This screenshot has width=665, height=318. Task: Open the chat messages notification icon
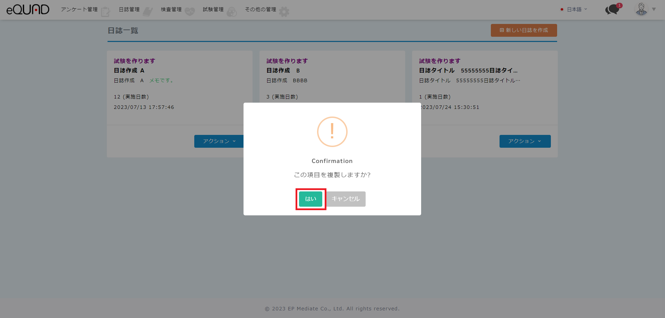click(612, 9)
